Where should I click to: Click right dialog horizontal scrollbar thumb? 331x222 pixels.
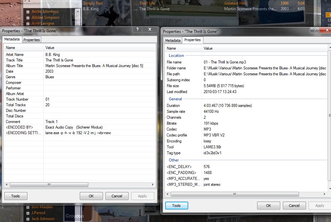click(234, 194)
